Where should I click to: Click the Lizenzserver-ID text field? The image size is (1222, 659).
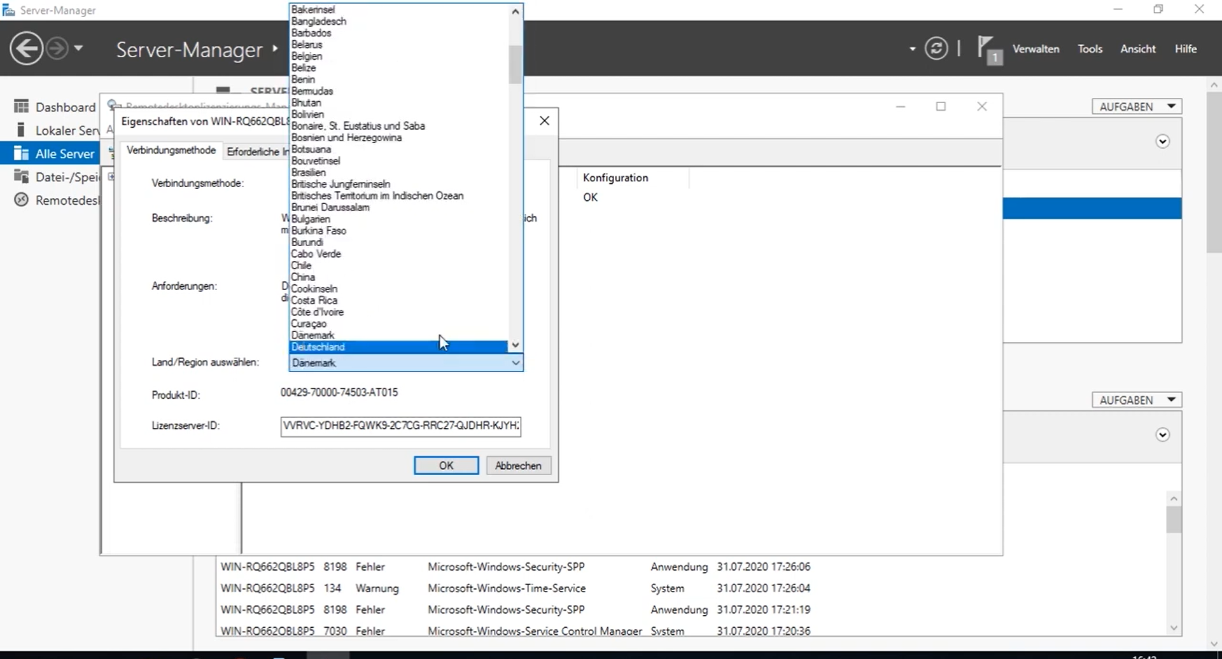pos(400,426)
